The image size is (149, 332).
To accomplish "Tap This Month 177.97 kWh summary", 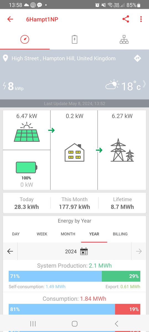I will [x=74, y=203].
